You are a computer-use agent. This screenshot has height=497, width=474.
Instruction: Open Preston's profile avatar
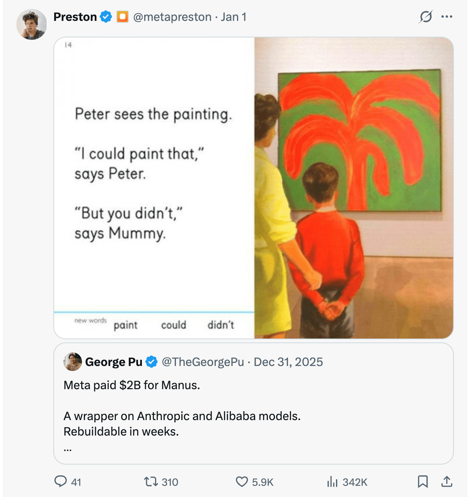[x=31, y=24]
